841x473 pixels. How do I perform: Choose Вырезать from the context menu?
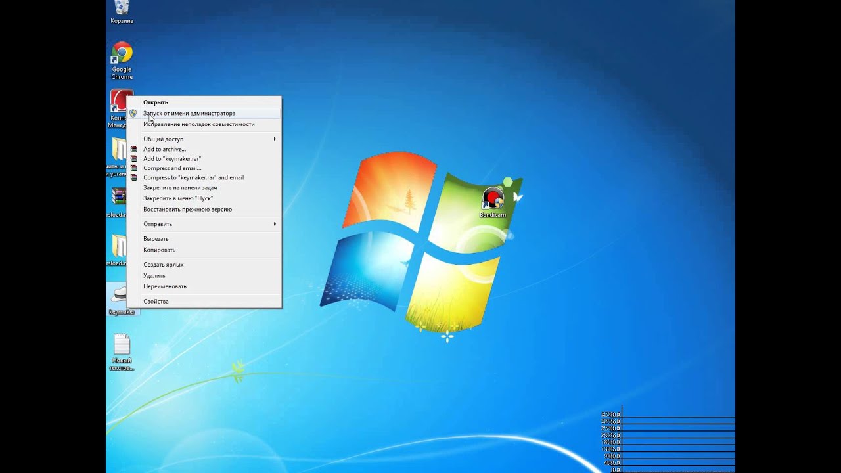[x=204, y=239]
